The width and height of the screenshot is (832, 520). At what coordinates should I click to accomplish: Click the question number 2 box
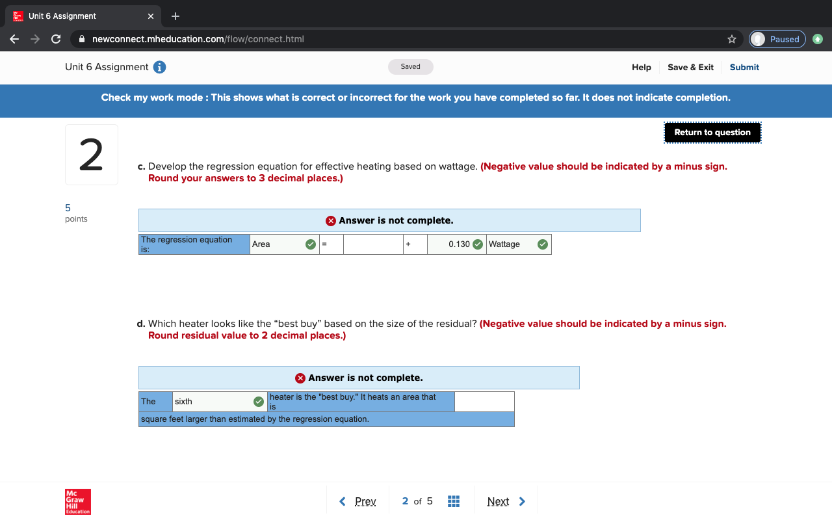92,155
